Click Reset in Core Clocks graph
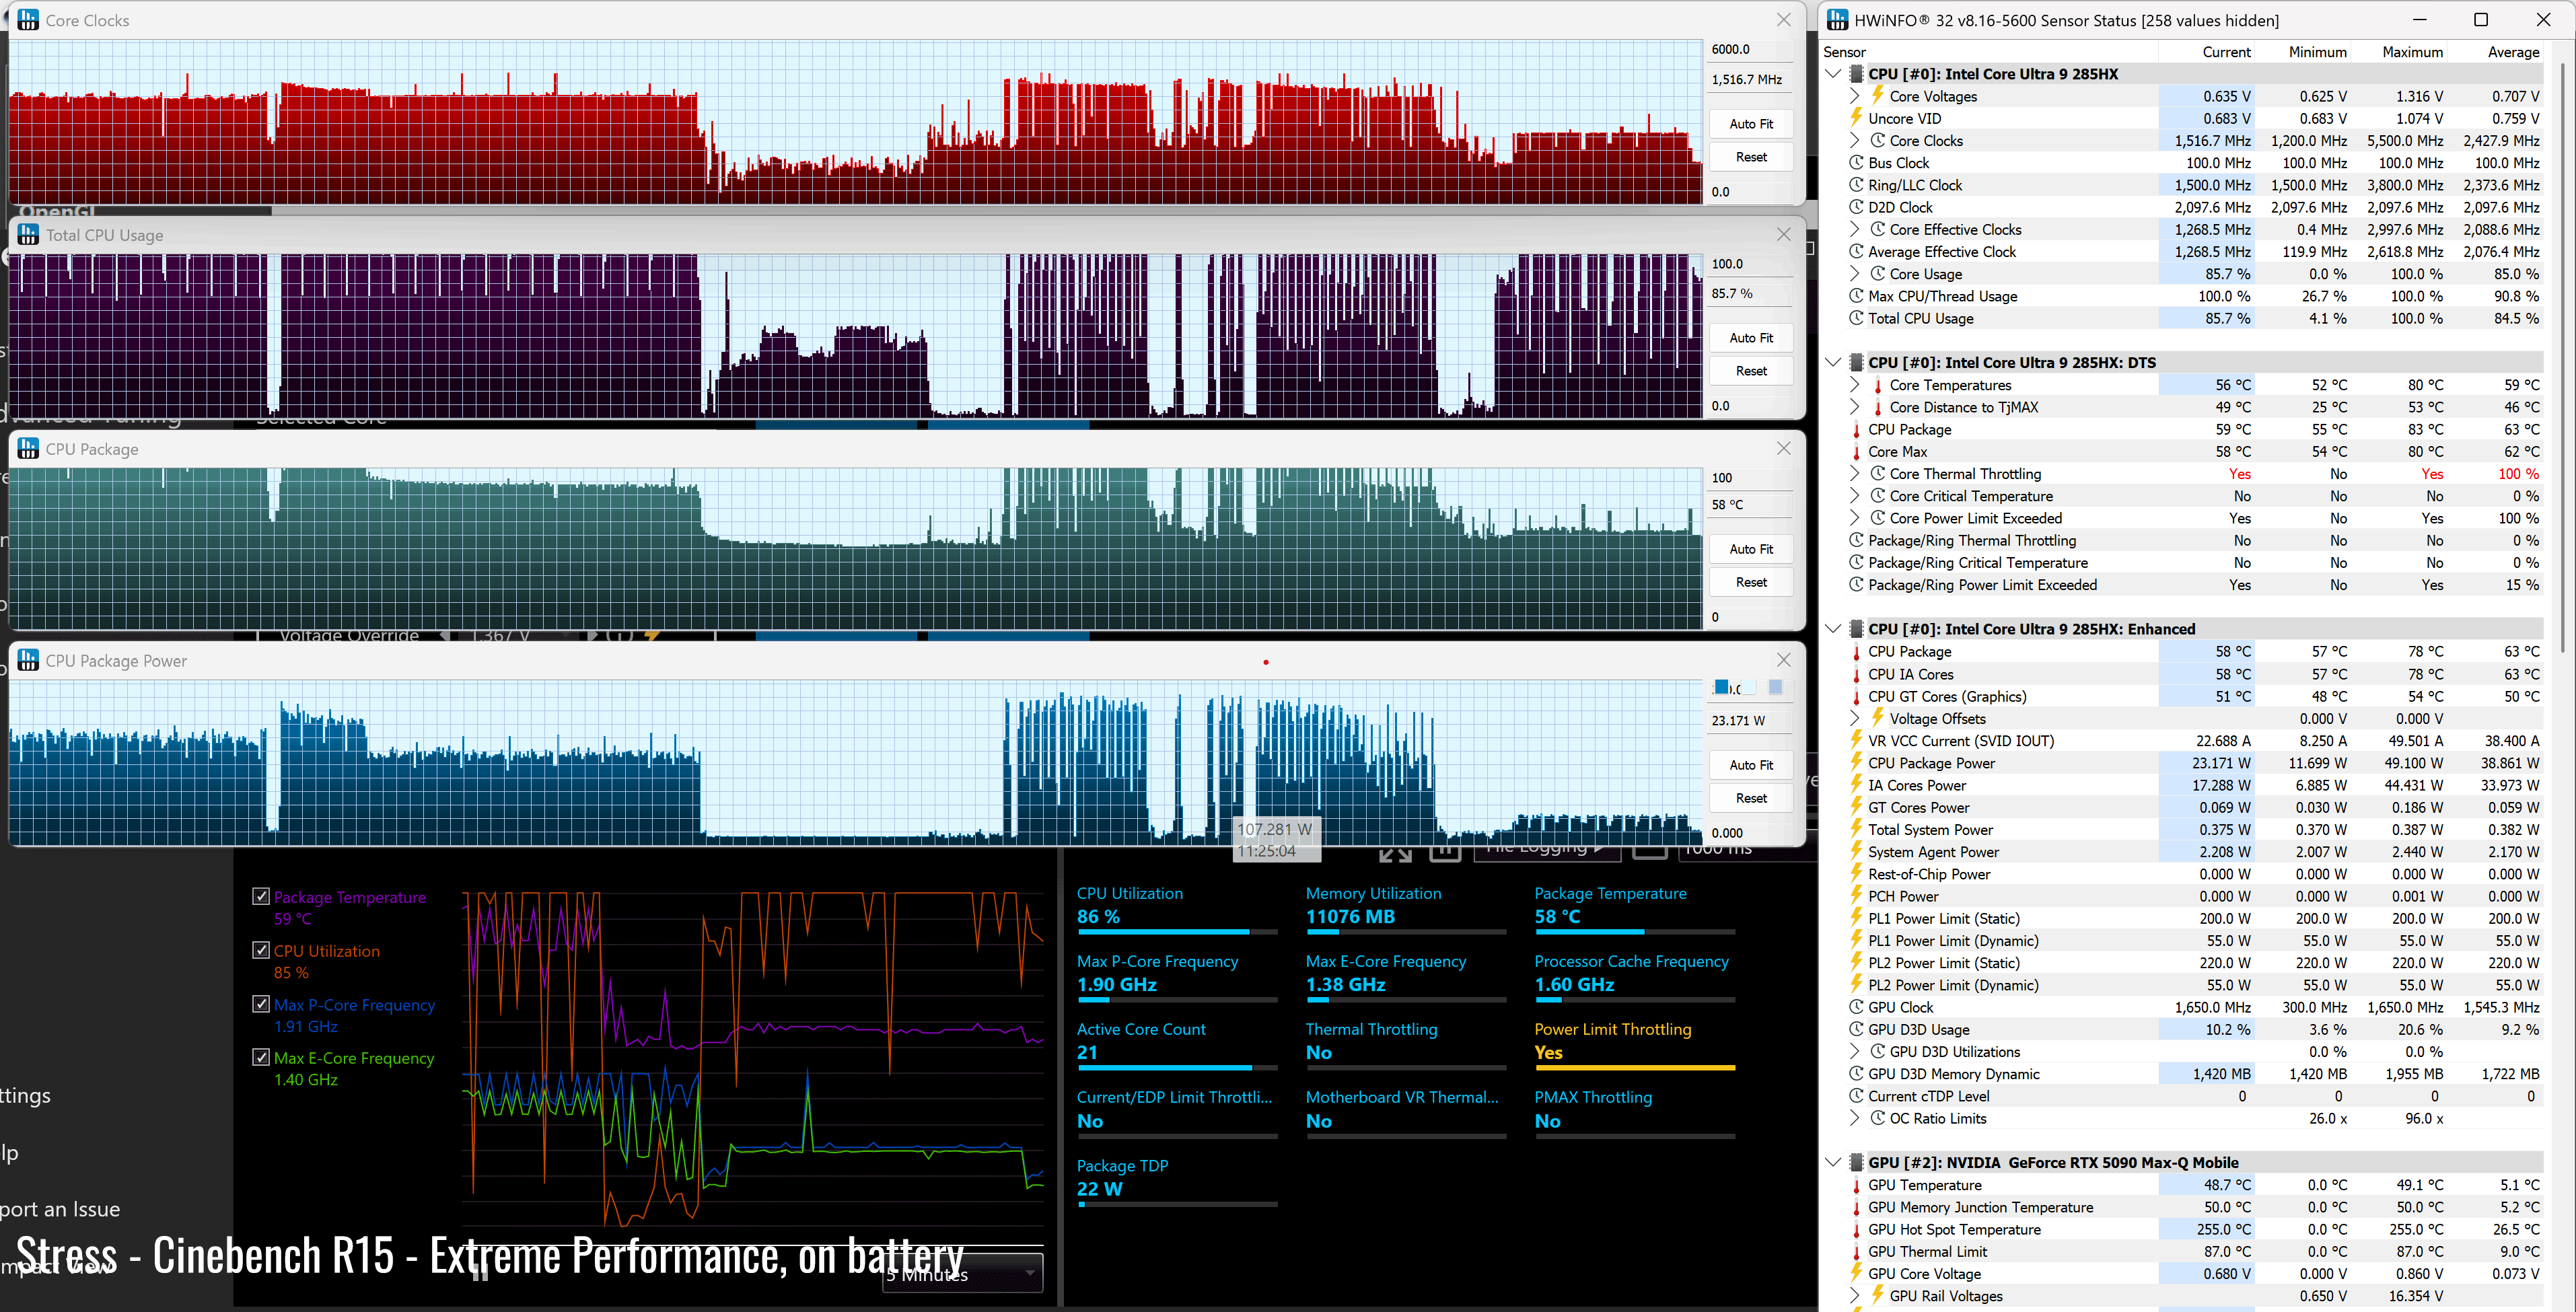The image size is (2576, 1312). (1751, 157)
